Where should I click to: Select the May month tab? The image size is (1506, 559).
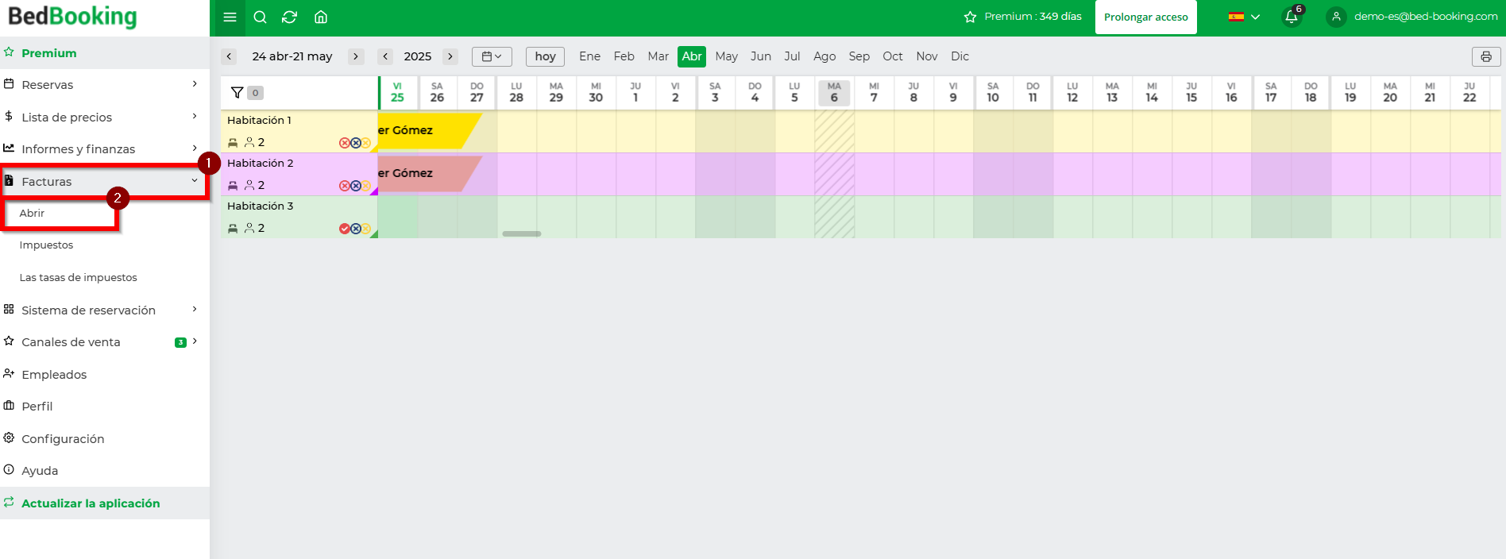[726, 56]
